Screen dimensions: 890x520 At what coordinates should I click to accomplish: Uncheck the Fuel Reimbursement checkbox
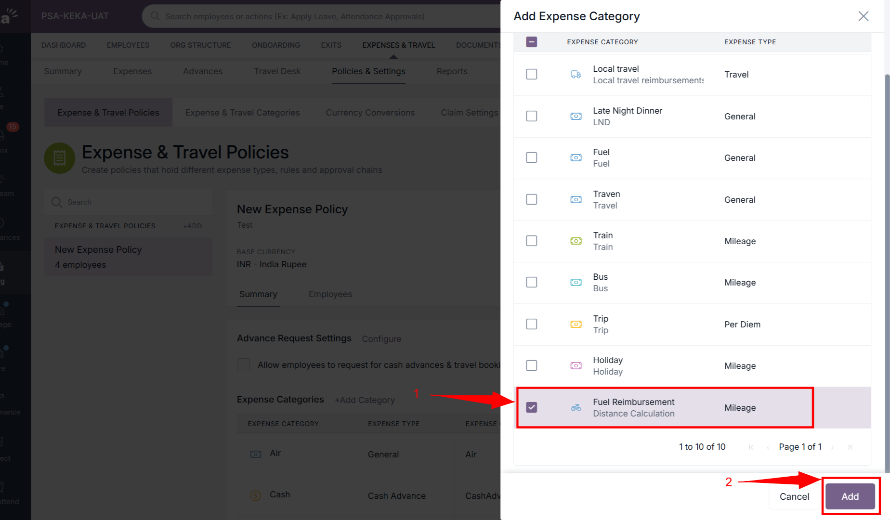531,407
